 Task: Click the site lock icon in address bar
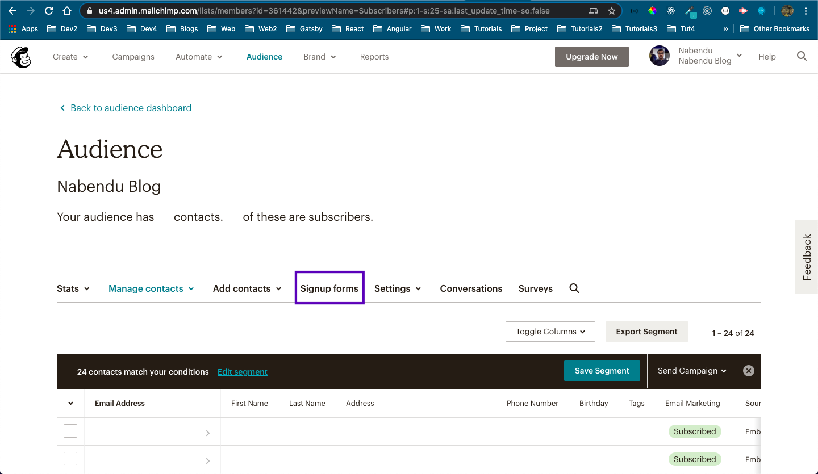coord(90,11)
